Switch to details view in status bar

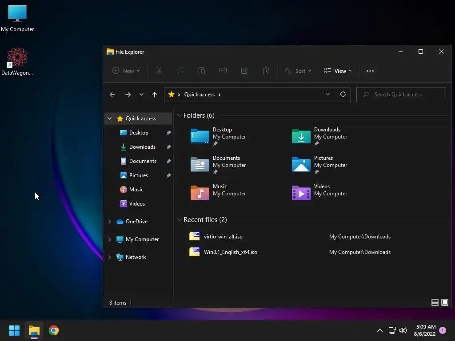click(x=435, y=302)
